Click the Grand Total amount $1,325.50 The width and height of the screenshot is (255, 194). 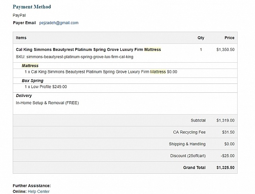click(225, 168)
